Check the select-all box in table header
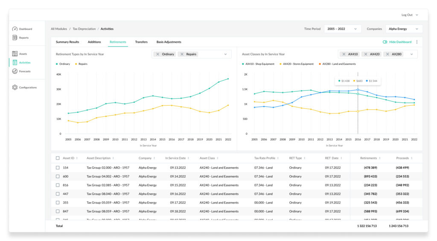 [58, 158]
